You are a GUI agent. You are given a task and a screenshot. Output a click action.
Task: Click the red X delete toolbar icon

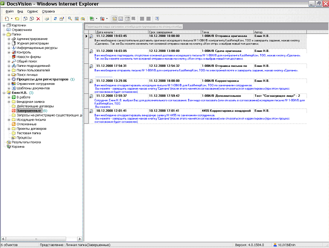point(38,19)
